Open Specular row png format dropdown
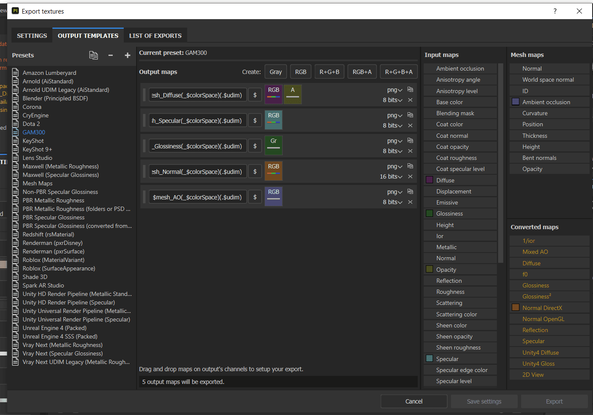This screenshot has height=415, width=593. [395, 115]
